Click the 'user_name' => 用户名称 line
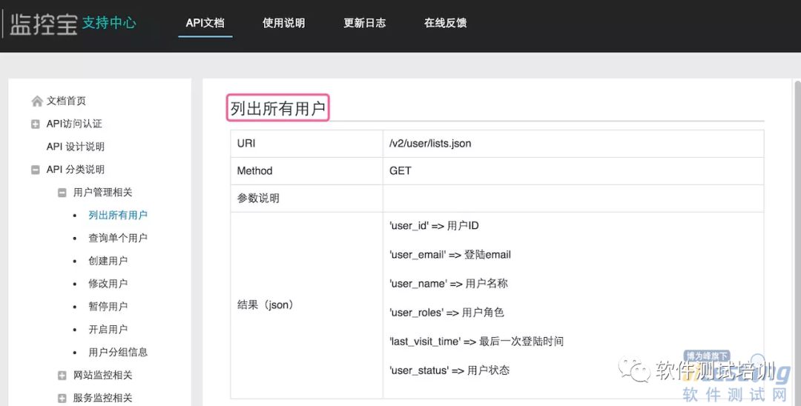 (x=449, y=284)
